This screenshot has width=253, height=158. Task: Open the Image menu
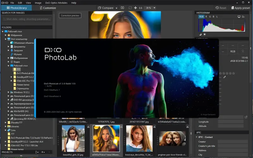[x=38, y=3]
